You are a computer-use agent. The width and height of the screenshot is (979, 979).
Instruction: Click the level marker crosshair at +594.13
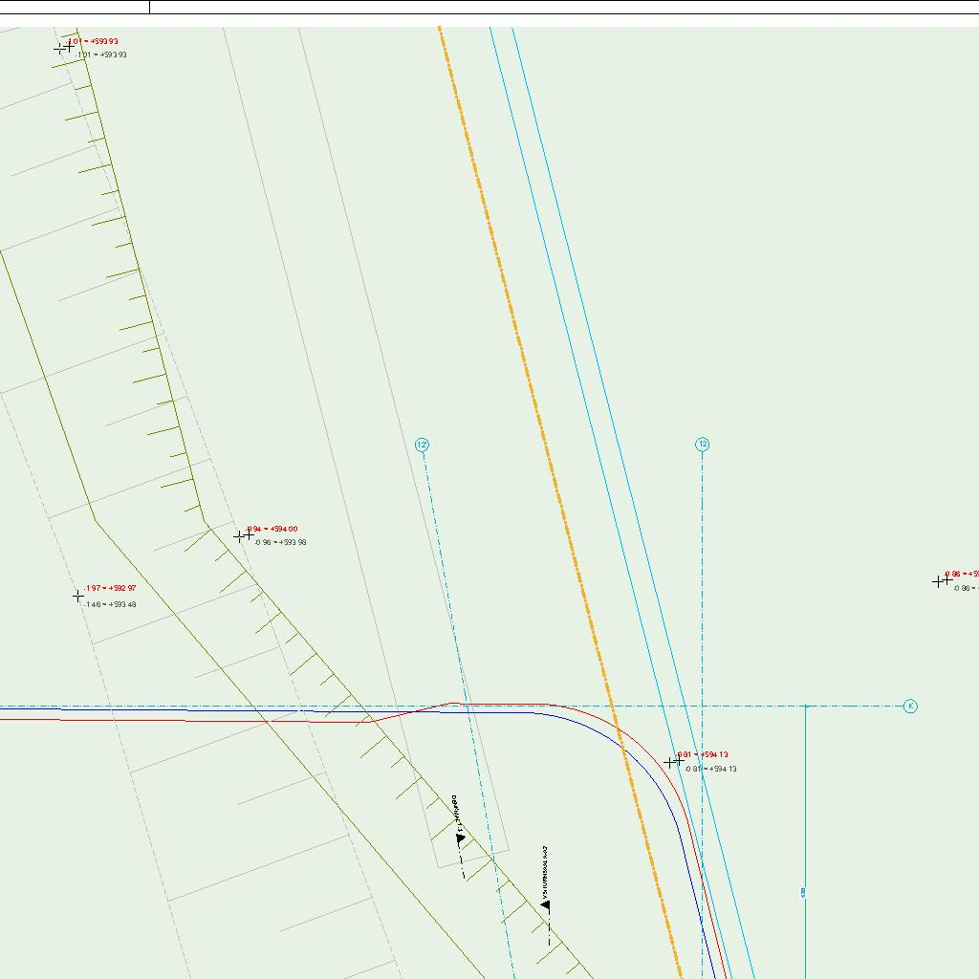[673, 762]
